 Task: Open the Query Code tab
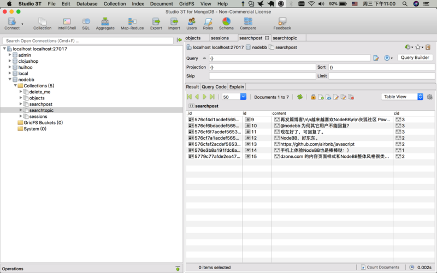[214, 87]
